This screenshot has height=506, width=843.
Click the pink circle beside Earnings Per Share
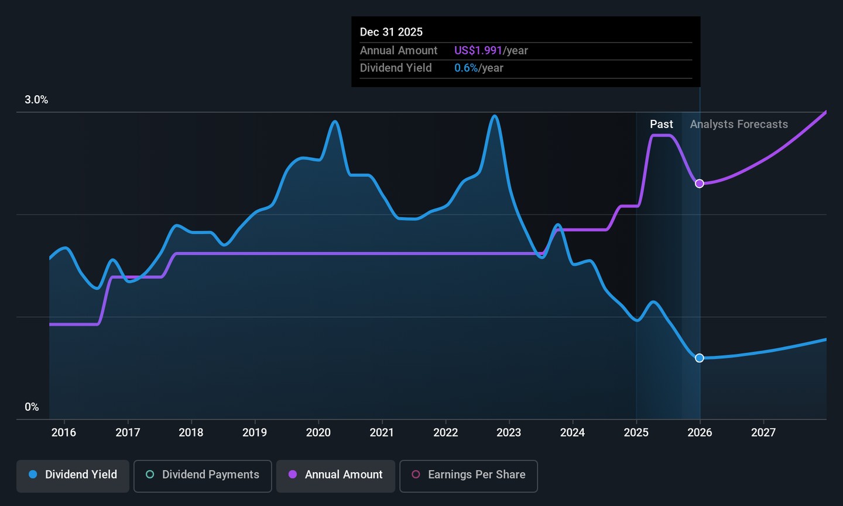coord(416,474)
